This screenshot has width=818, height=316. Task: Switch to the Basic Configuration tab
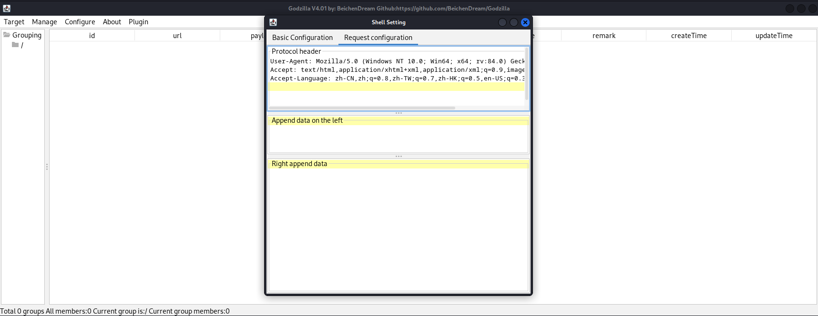tap(302, 38)
